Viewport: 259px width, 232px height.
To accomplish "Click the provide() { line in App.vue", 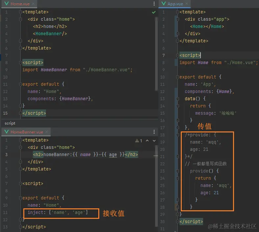I will [x=204, y=171].
